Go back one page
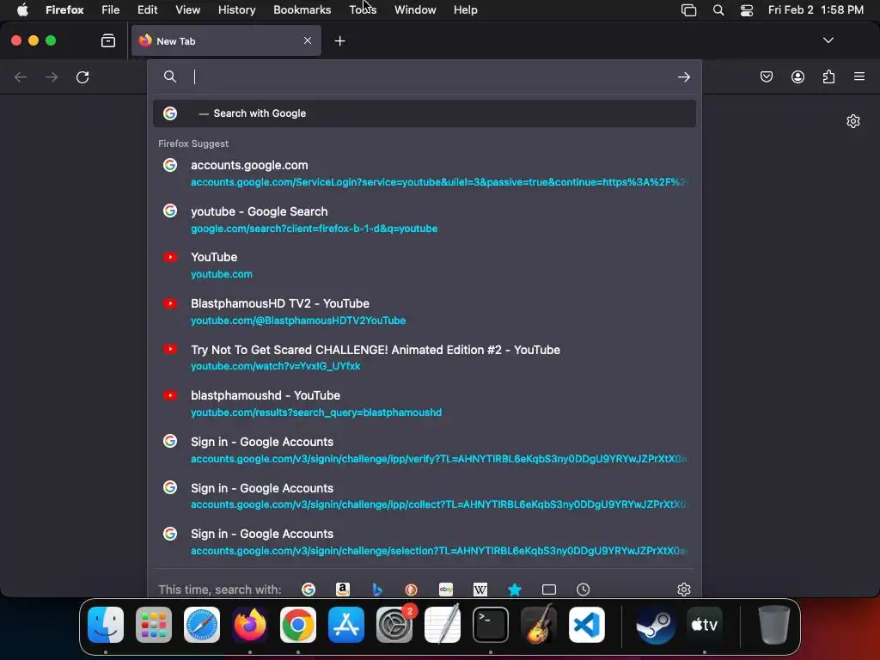 [21, 76]
